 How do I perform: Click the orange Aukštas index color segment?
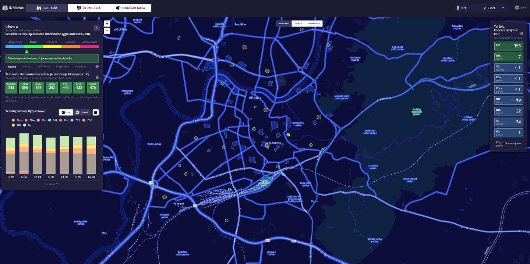71,46
